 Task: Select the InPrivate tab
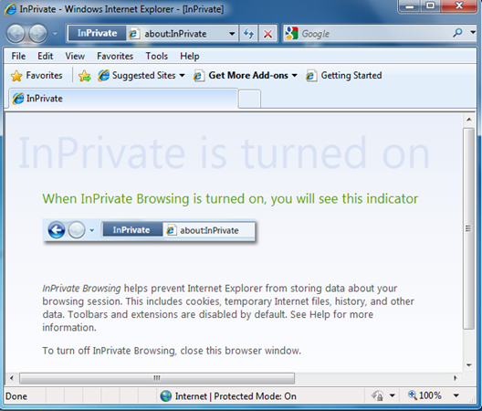(x=123, y=99)
